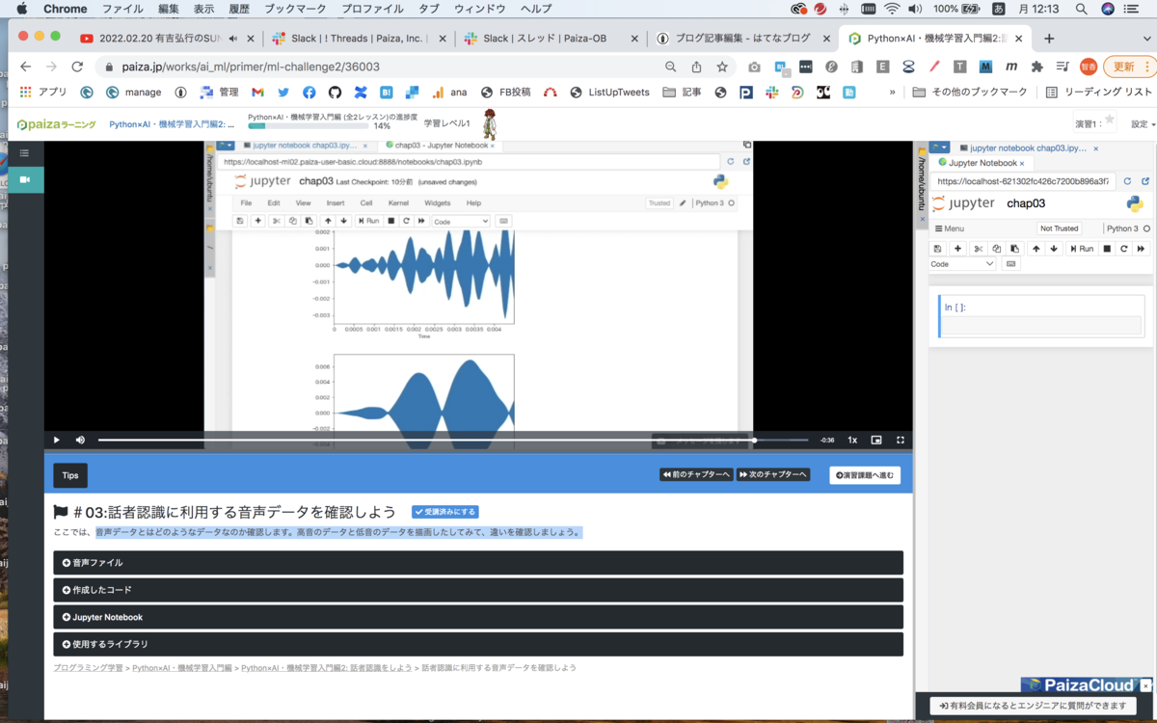Open the ブックマーク menu in menu bar
The width and height of the screenshot is (1157, 723).
tap(295, 9)
